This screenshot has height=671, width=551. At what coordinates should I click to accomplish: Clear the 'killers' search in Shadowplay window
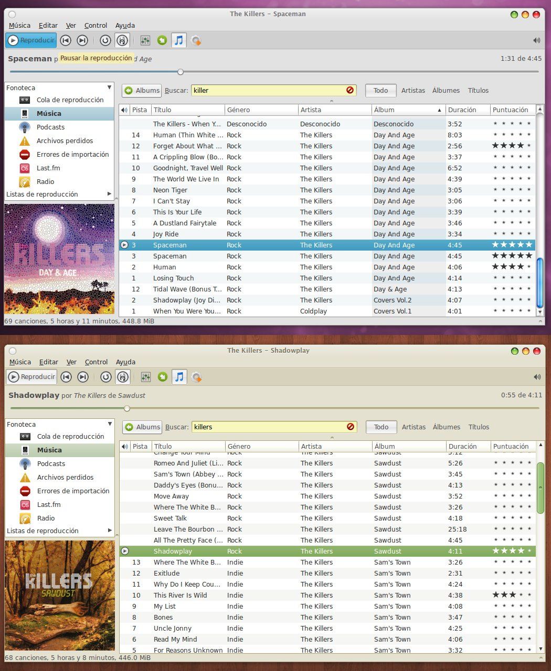click(351, 427)
